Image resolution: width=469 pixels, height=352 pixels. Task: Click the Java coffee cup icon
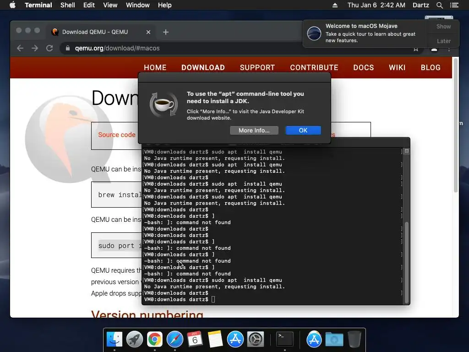point(164,104)
